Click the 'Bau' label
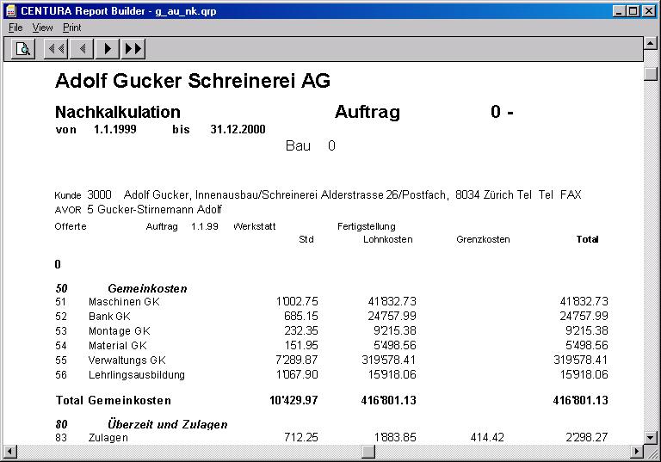The width and height of the screenshot is (661, 462). 298,146
